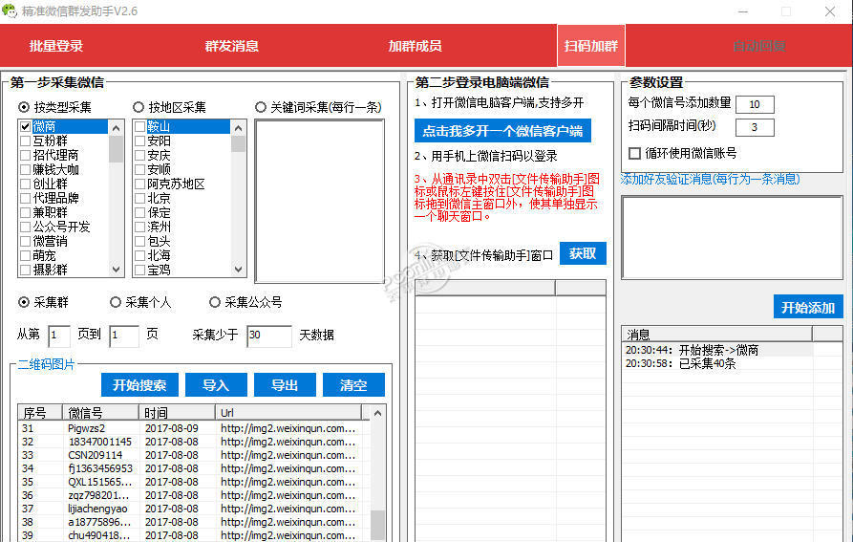Check the 宝鸡 region checkbox
853x542 pixels.
point(139,270)
